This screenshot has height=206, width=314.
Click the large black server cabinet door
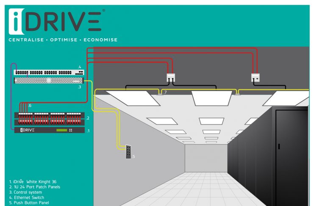point(292,158)
